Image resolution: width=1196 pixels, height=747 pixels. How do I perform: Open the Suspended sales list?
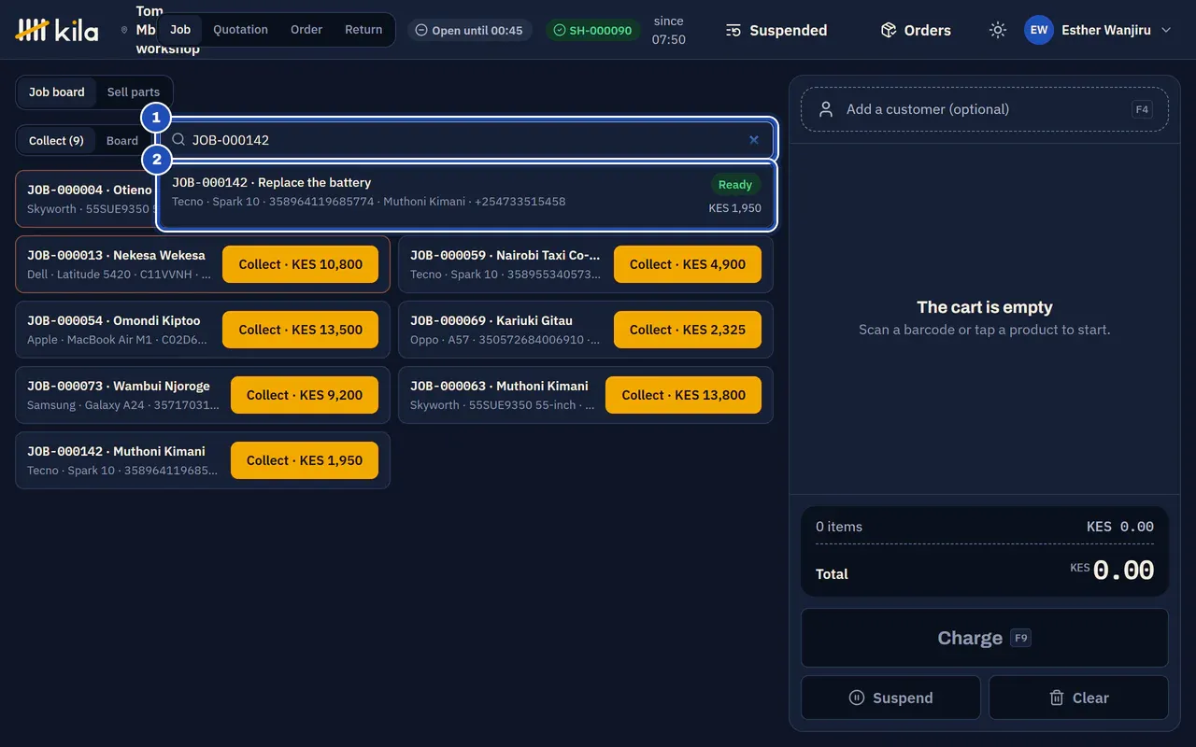776,30
